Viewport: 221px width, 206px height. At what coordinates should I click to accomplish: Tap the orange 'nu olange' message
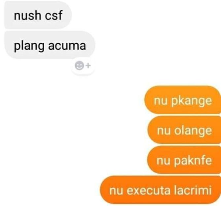pos(184,130)
